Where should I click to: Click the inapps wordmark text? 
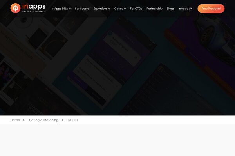(x=34, y=6)
